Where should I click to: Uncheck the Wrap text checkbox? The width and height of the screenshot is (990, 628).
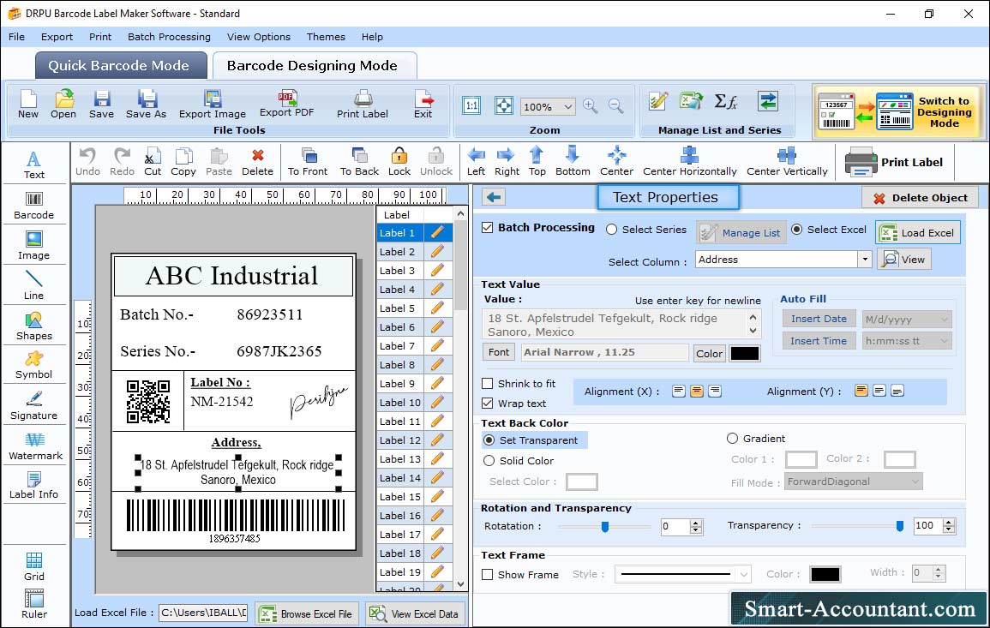[488, 403]
